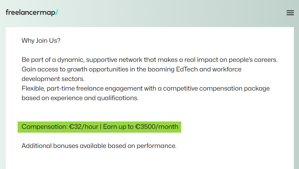Click the "Be part of a dynamic" sentence
The height and width of the screenshot is (169, 299).
click(x=149, y=60)
